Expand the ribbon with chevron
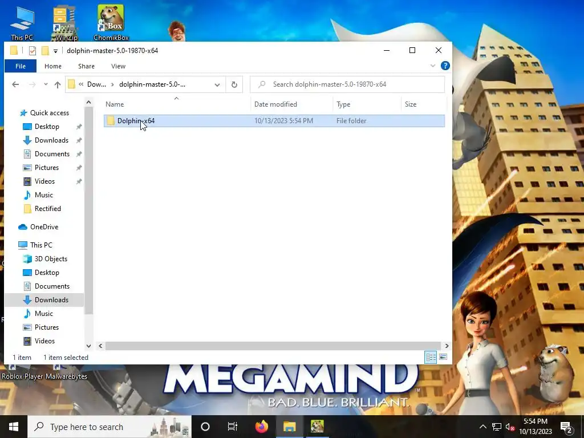 [433, 66]
